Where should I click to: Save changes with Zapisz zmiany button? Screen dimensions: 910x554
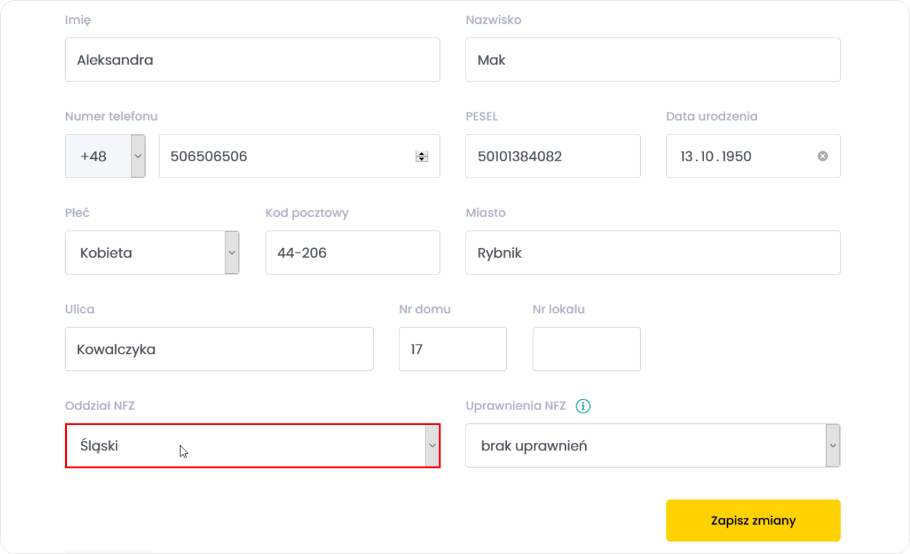[x=753, y=520]
